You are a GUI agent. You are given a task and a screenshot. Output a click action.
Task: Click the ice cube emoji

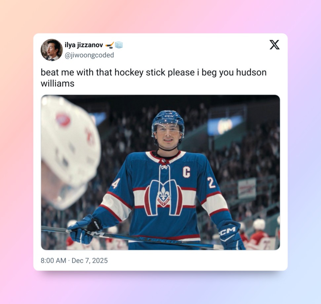coord(119,45)
